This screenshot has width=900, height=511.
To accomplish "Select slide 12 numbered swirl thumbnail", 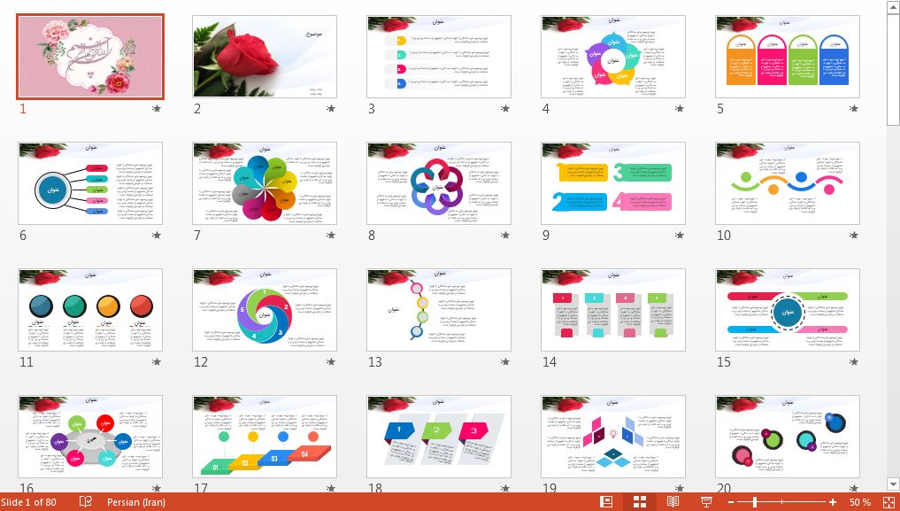I will pos(265,310).
